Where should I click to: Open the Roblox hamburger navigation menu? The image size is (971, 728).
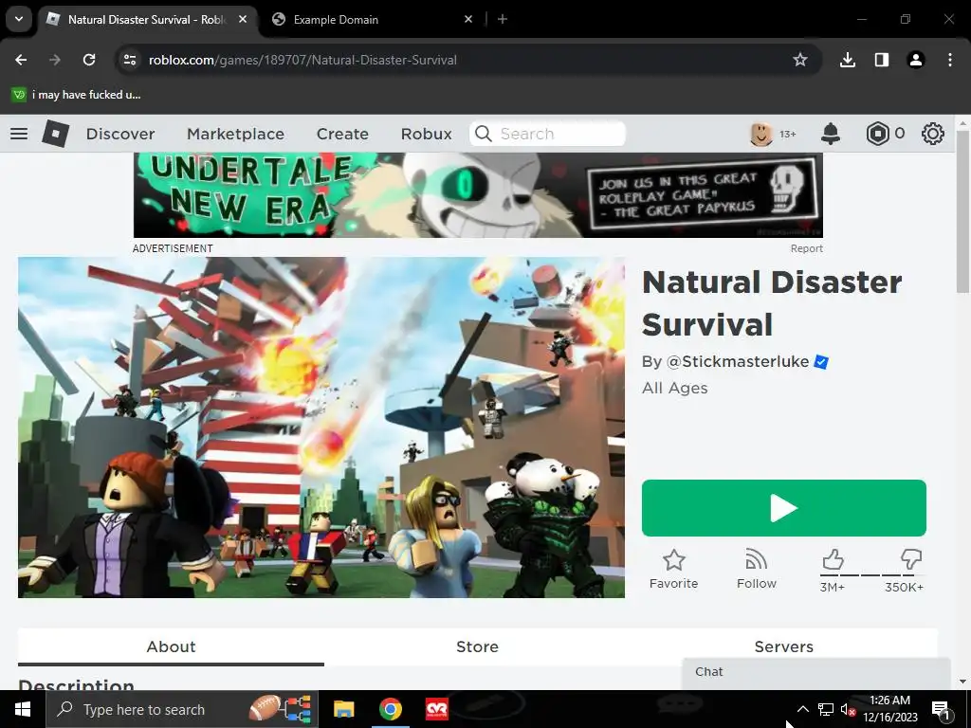pyautogui.click(x=19, y=134)
